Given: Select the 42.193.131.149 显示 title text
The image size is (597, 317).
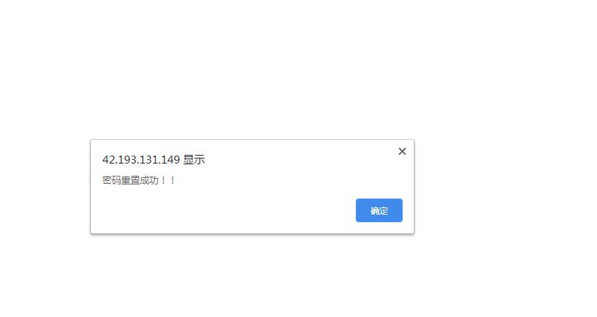Looking at the screenshot, I should [x=154, y=159].
